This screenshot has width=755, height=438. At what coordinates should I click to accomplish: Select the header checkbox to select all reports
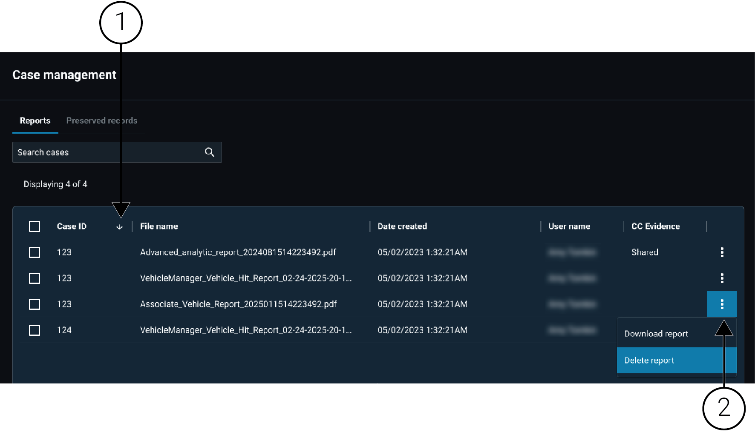coord(35,226)
